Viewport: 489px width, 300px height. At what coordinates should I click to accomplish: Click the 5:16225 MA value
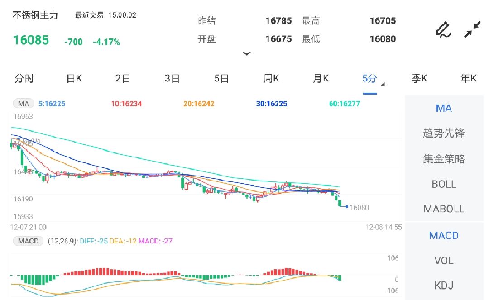[52, 104]
